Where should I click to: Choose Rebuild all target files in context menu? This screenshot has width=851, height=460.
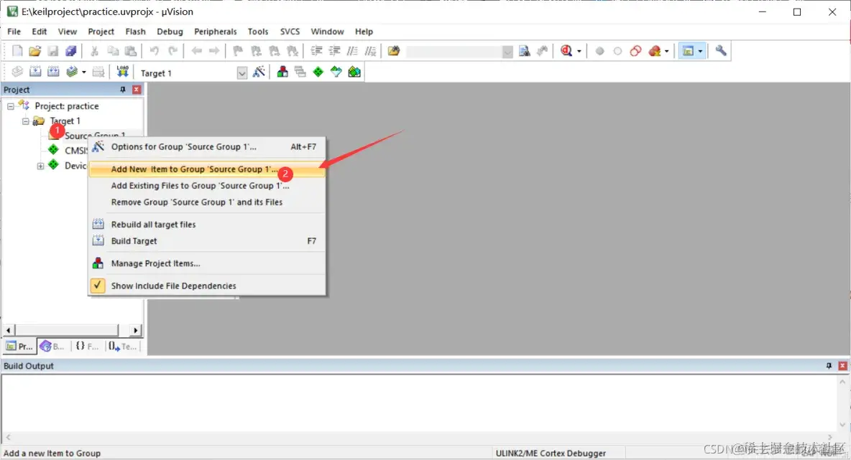click(x=207, y=225)
